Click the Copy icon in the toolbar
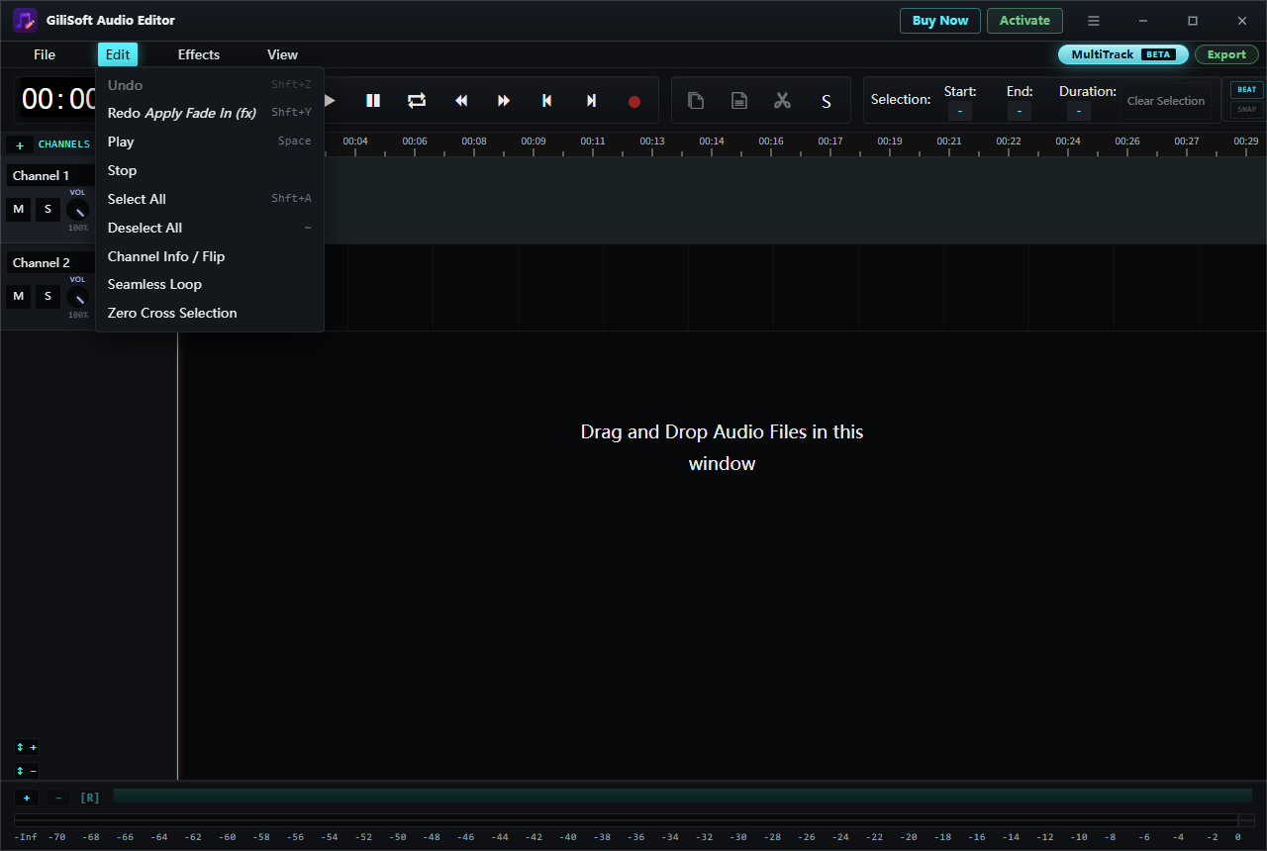 point(696,100)
